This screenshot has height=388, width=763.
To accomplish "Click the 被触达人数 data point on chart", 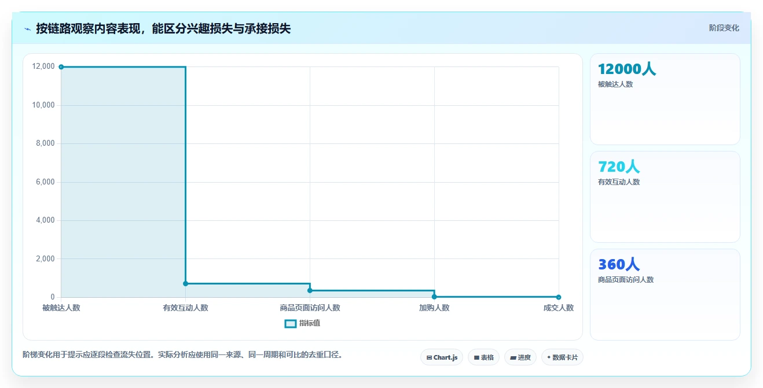I will tap(61, 67).
